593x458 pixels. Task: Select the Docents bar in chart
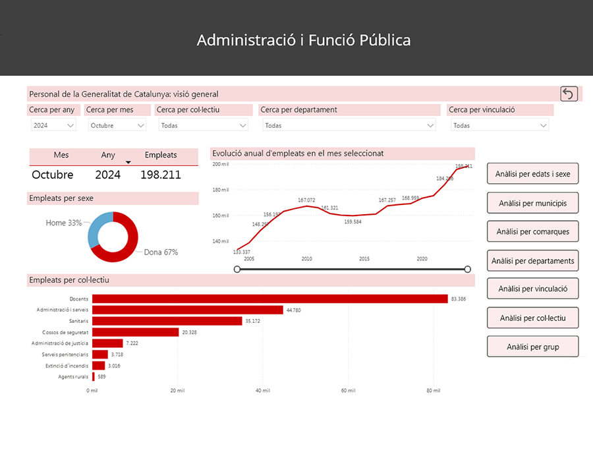[270, 299]
